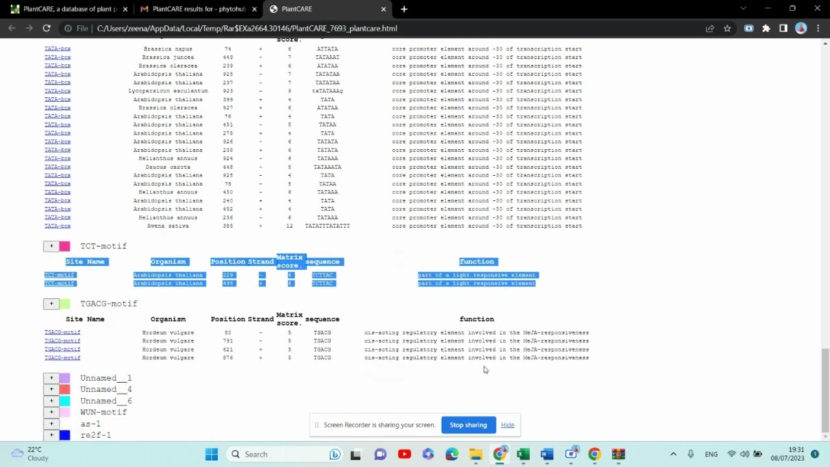Expand the TGACG-motif plus button
The image size is (830, 467).
[51, 304]
